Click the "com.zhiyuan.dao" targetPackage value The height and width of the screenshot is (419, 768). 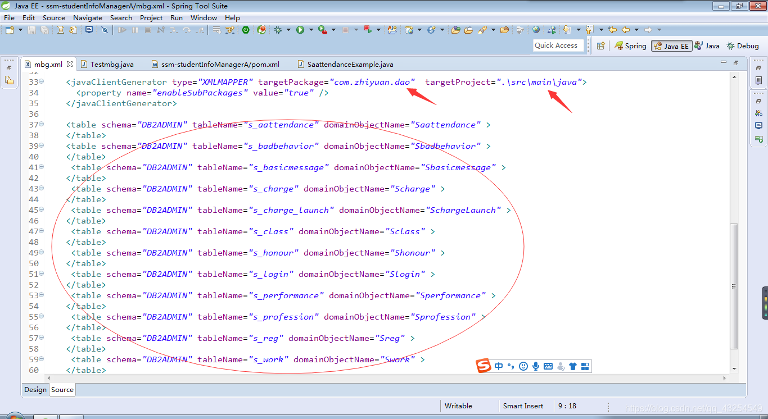click(372, 82)
